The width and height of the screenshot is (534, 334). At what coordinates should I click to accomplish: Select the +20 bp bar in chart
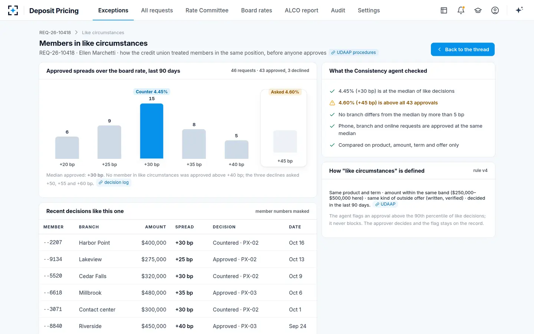point(67,148)
